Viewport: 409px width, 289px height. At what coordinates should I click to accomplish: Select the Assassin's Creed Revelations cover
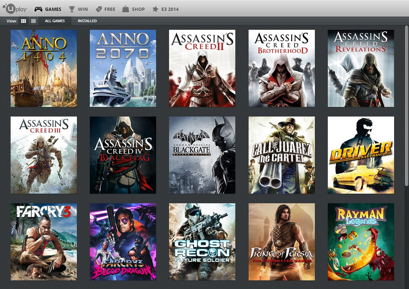click(x=361, y=69)
